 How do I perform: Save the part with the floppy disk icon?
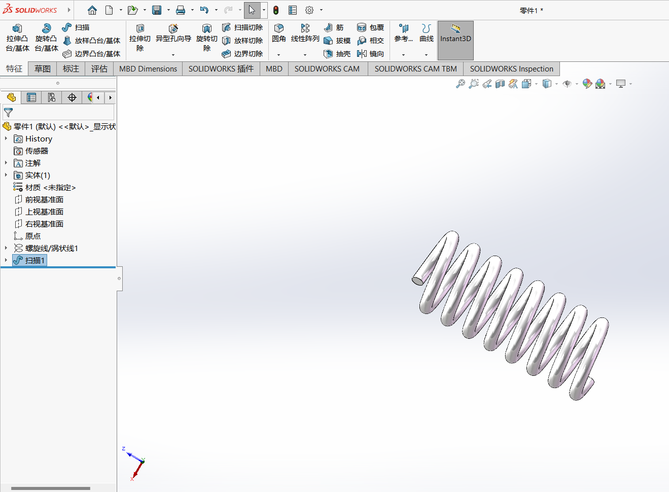(157, 10)
